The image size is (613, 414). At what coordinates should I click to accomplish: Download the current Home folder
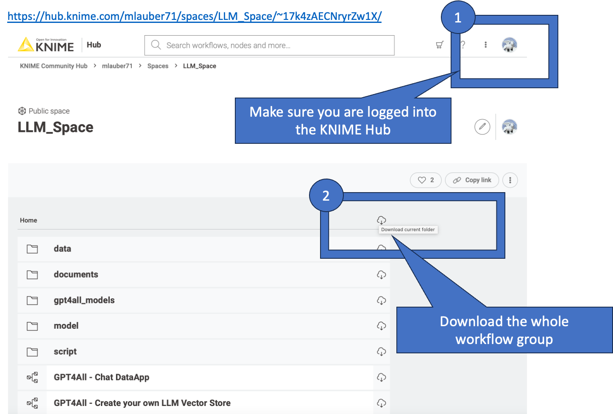click(x=382, y=220)
